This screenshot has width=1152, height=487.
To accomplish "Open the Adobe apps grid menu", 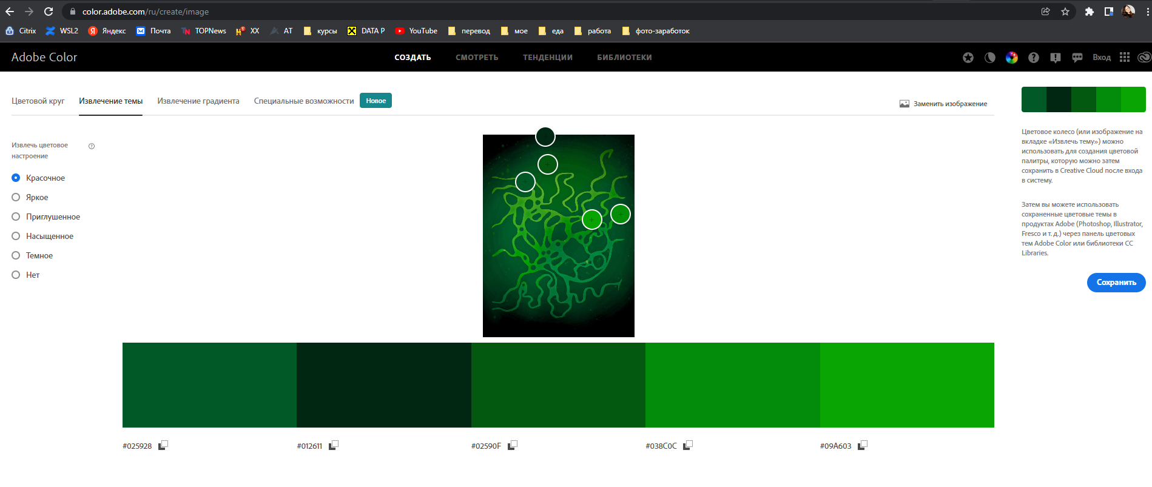I will click(x=1125, y=57).
